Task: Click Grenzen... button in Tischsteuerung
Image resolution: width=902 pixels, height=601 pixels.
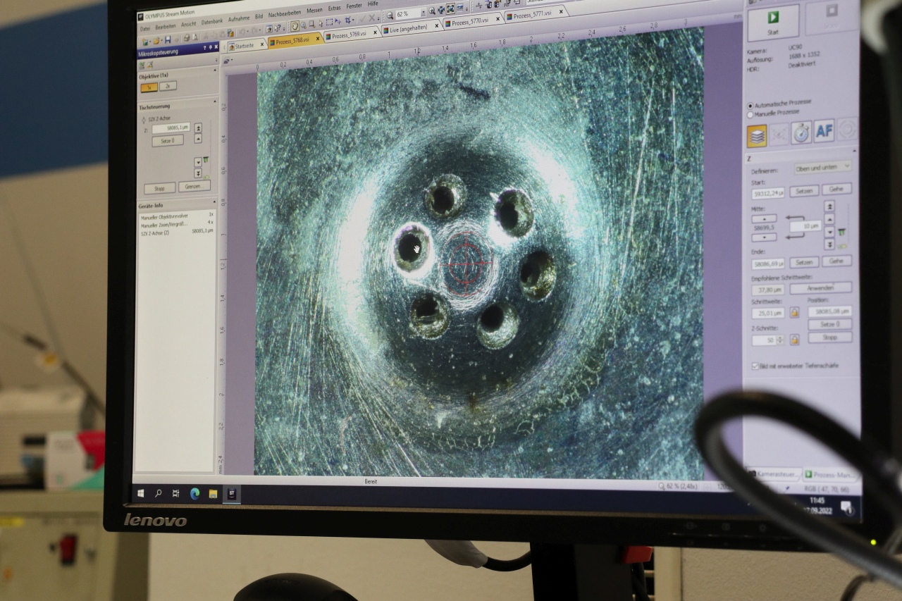Action: [x=194, y=186]
